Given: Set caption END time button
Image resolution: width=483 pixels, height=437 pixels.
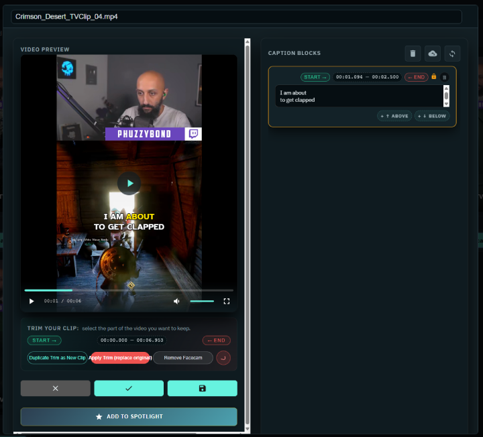Looking at the screenshot, I should click(416, 77).
